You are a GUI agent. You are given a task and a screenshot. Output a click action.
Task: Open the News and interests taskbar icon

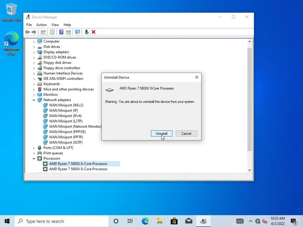[x=240, y=221]
